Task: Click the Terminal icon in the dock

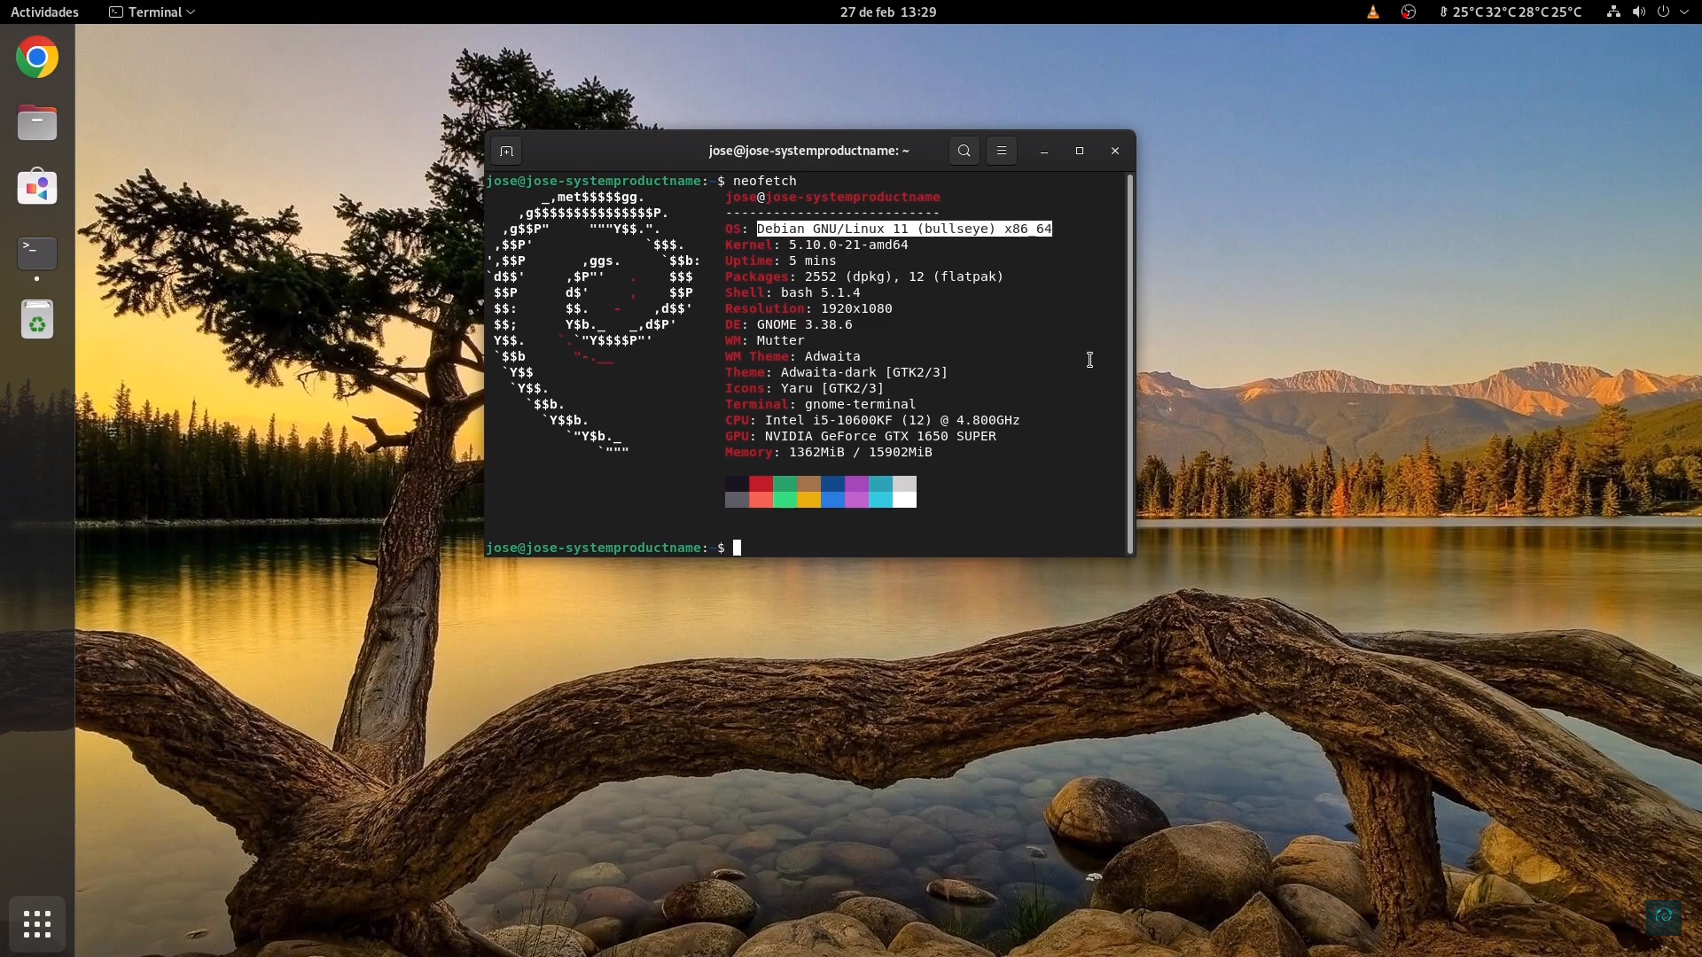Action: (37, 253)
